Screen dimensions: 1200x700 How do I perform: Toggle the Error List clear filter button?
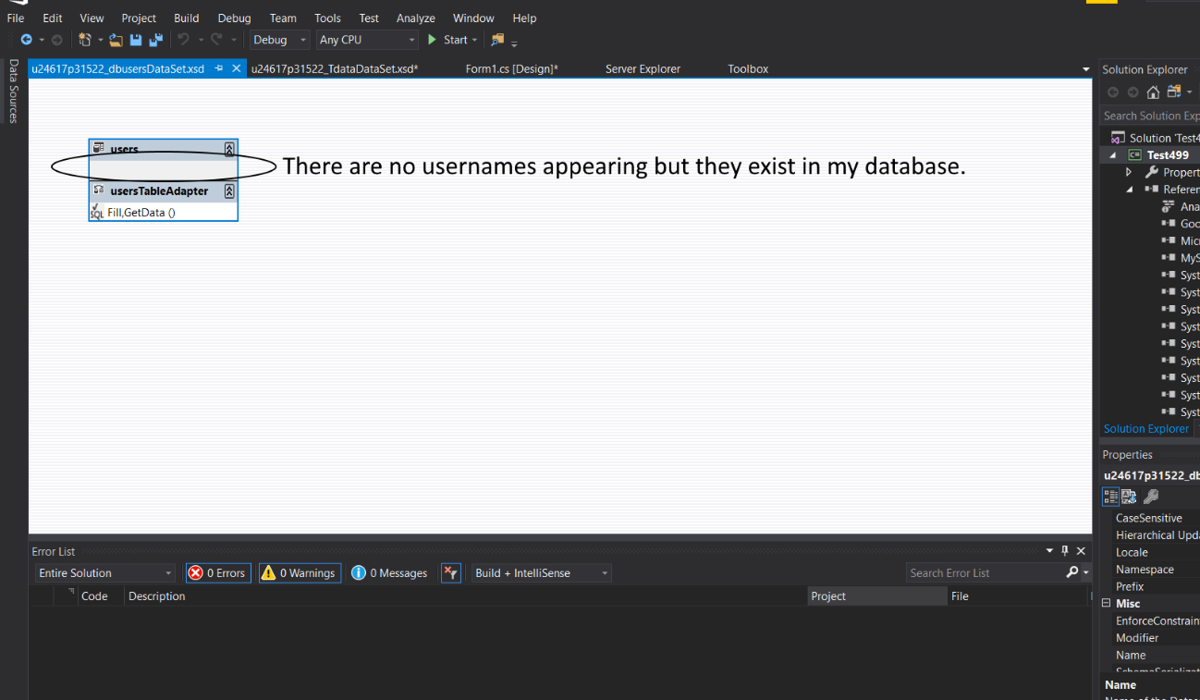point(451,573)
